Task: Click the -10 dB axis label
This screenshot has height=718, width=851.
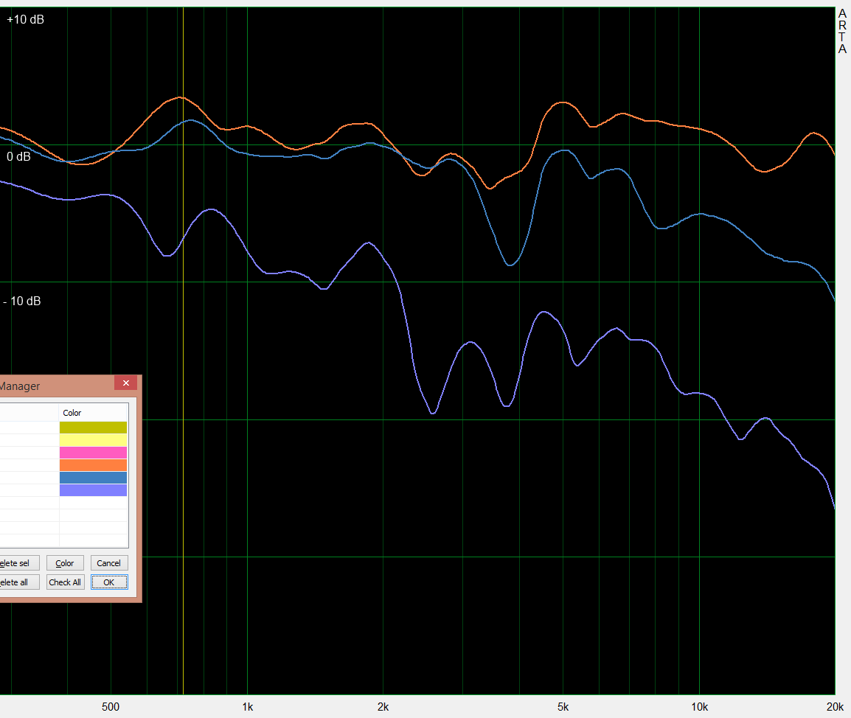Action: pyautogui.click(x=21, y=302)
